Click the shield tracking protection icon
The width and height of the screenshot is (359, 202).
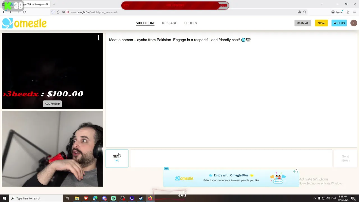pos(53,12)
